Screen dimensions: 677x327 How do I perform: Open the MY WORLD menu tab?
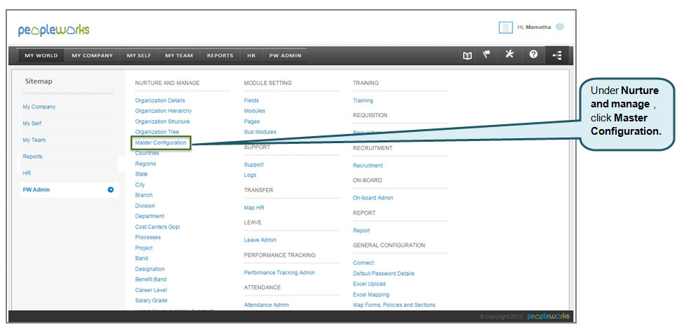(x=41, y=55)
